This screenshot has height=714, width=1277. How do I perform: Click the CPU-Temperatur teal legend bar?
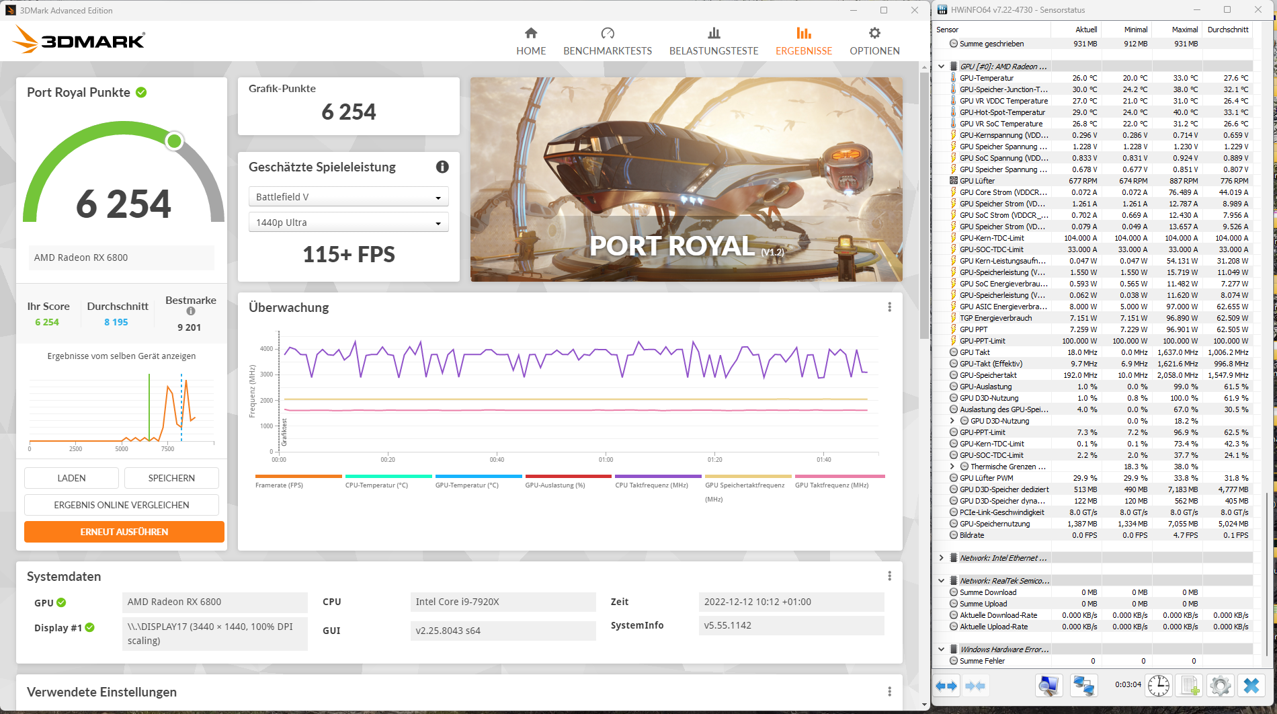pyautogui.click(x=388, y=476)
